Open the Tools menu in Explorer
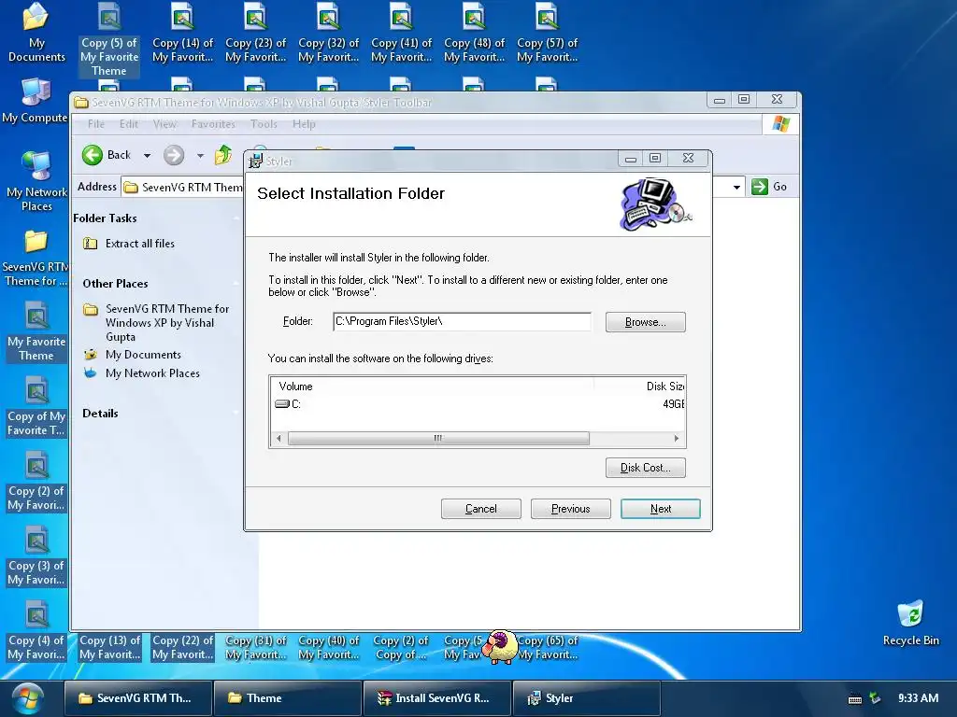 click(x=264, y=124)
